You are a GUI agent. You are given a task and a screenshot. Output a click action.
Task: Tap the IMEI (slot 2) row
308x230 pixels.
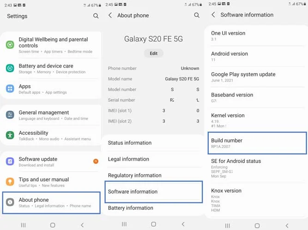(154, 121)
